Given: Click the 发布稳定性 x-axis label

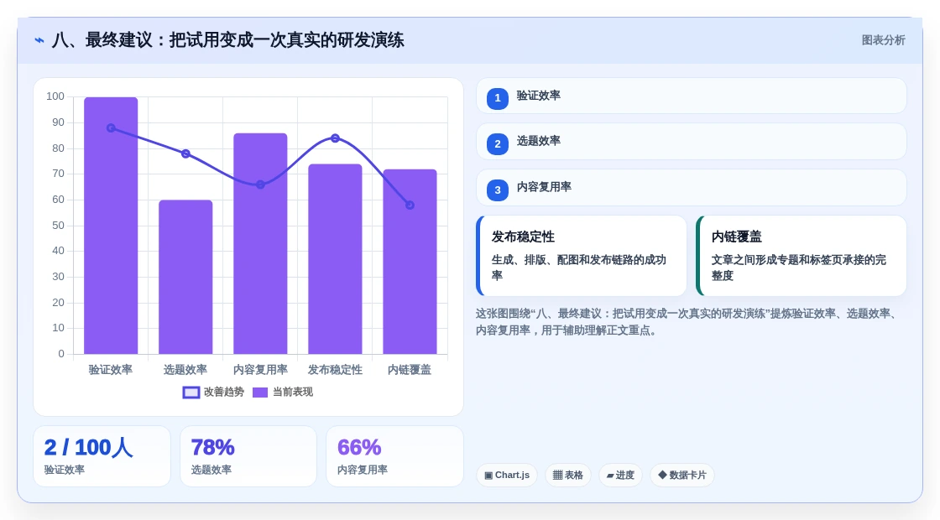Looking at the screenshot, I should 335,370.
